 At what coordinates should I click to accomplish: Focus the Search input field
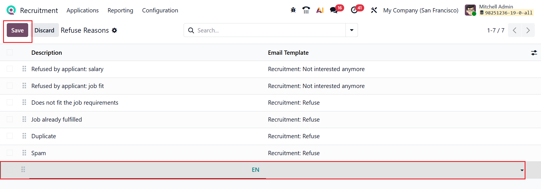[x=268, y=30]
